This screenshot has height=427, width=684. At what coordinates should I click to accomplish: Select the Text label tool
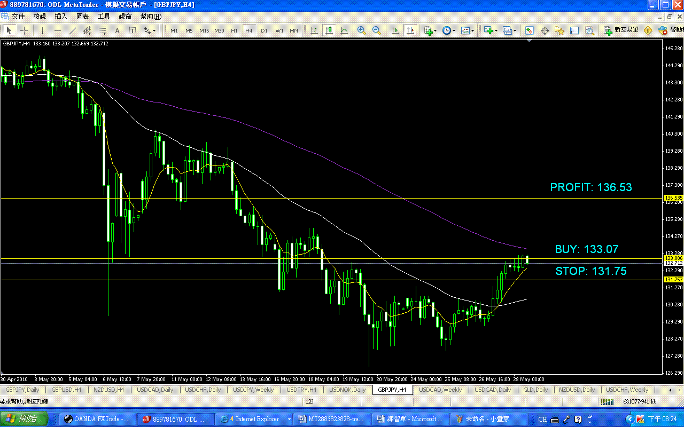pyautogui.click(x=132, y=30)
